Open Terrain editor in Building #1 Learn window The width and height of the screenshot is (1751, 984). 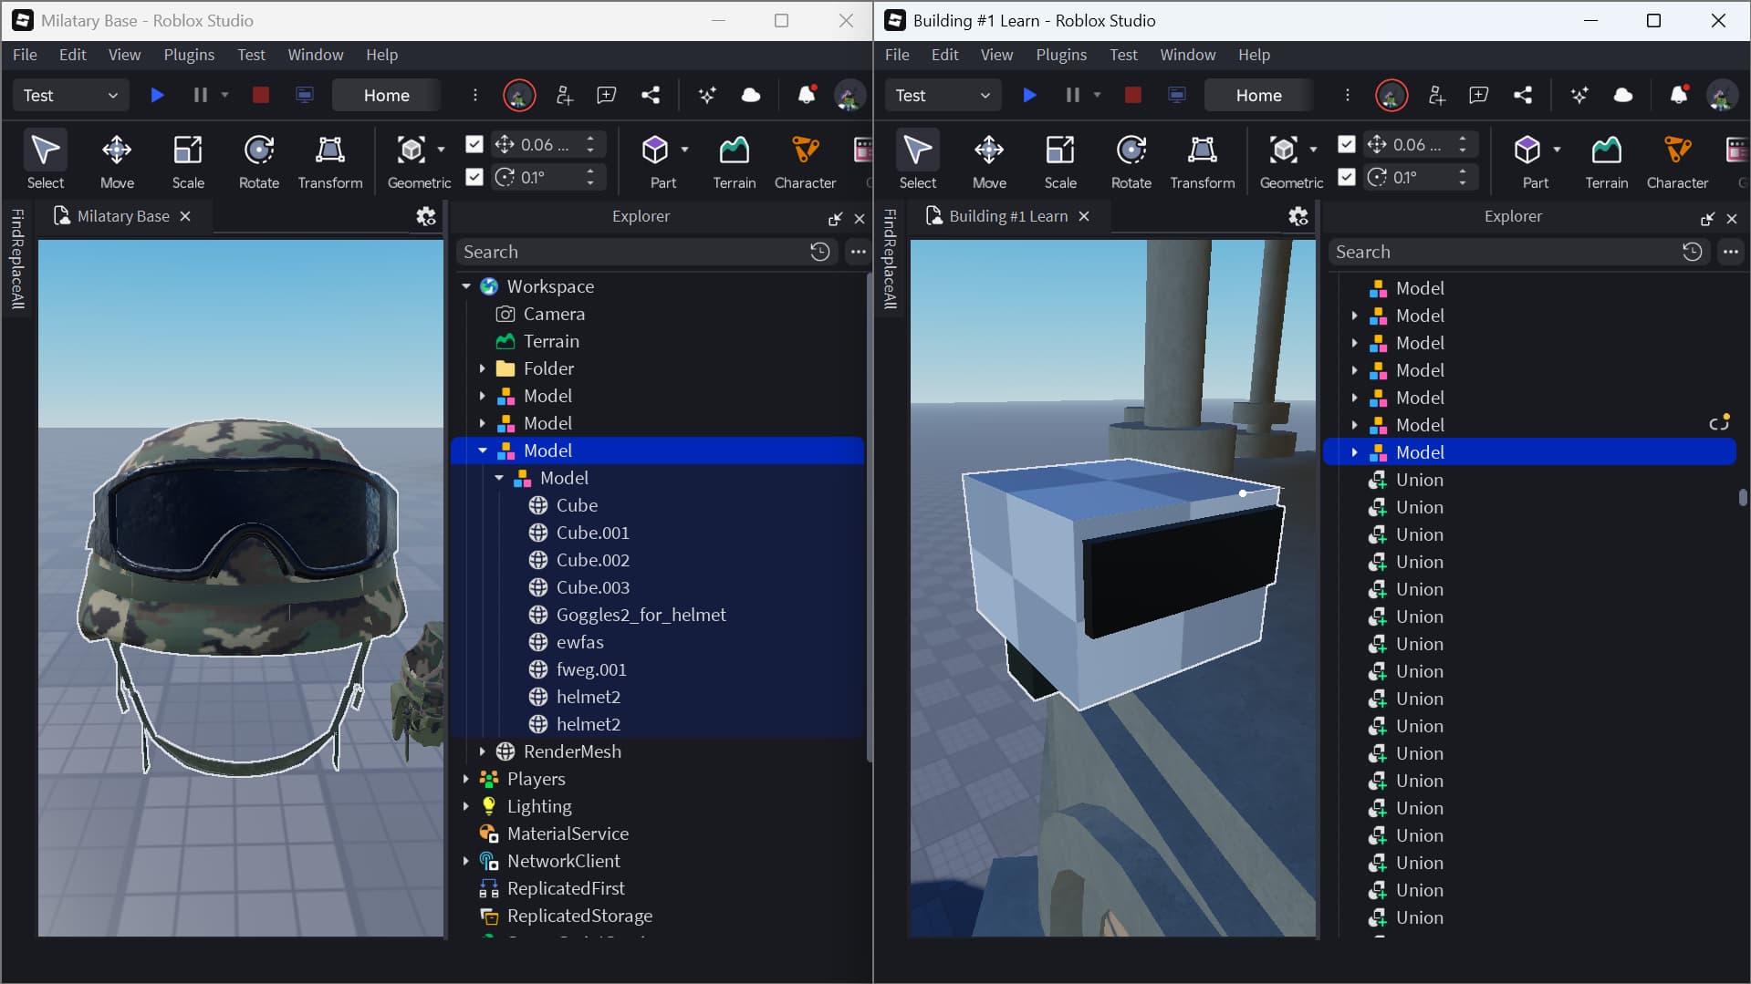pos(1606,160)
